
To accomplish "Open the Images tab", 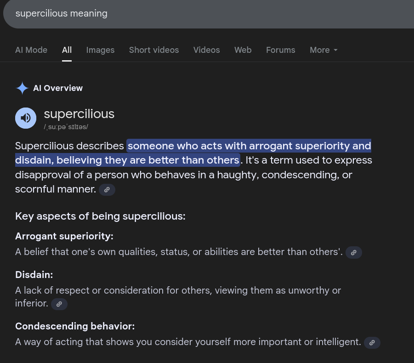I will tap(100, 50).
